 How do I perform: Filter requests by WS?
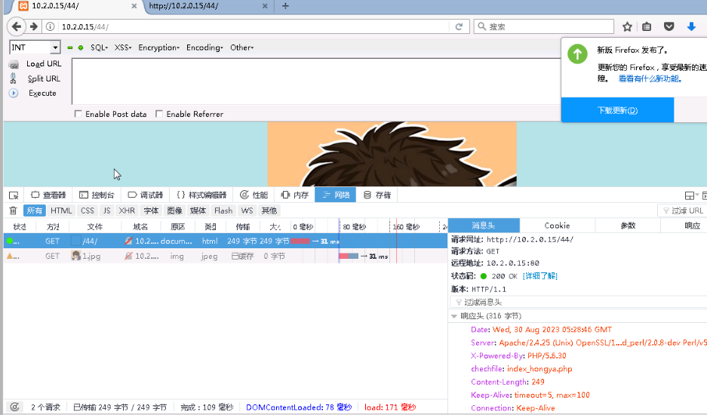pyautogui.click(x=247, y=211)
